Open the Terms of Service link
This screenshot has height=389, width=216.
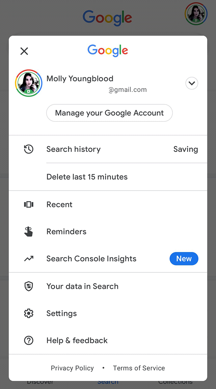pos(139,368)
